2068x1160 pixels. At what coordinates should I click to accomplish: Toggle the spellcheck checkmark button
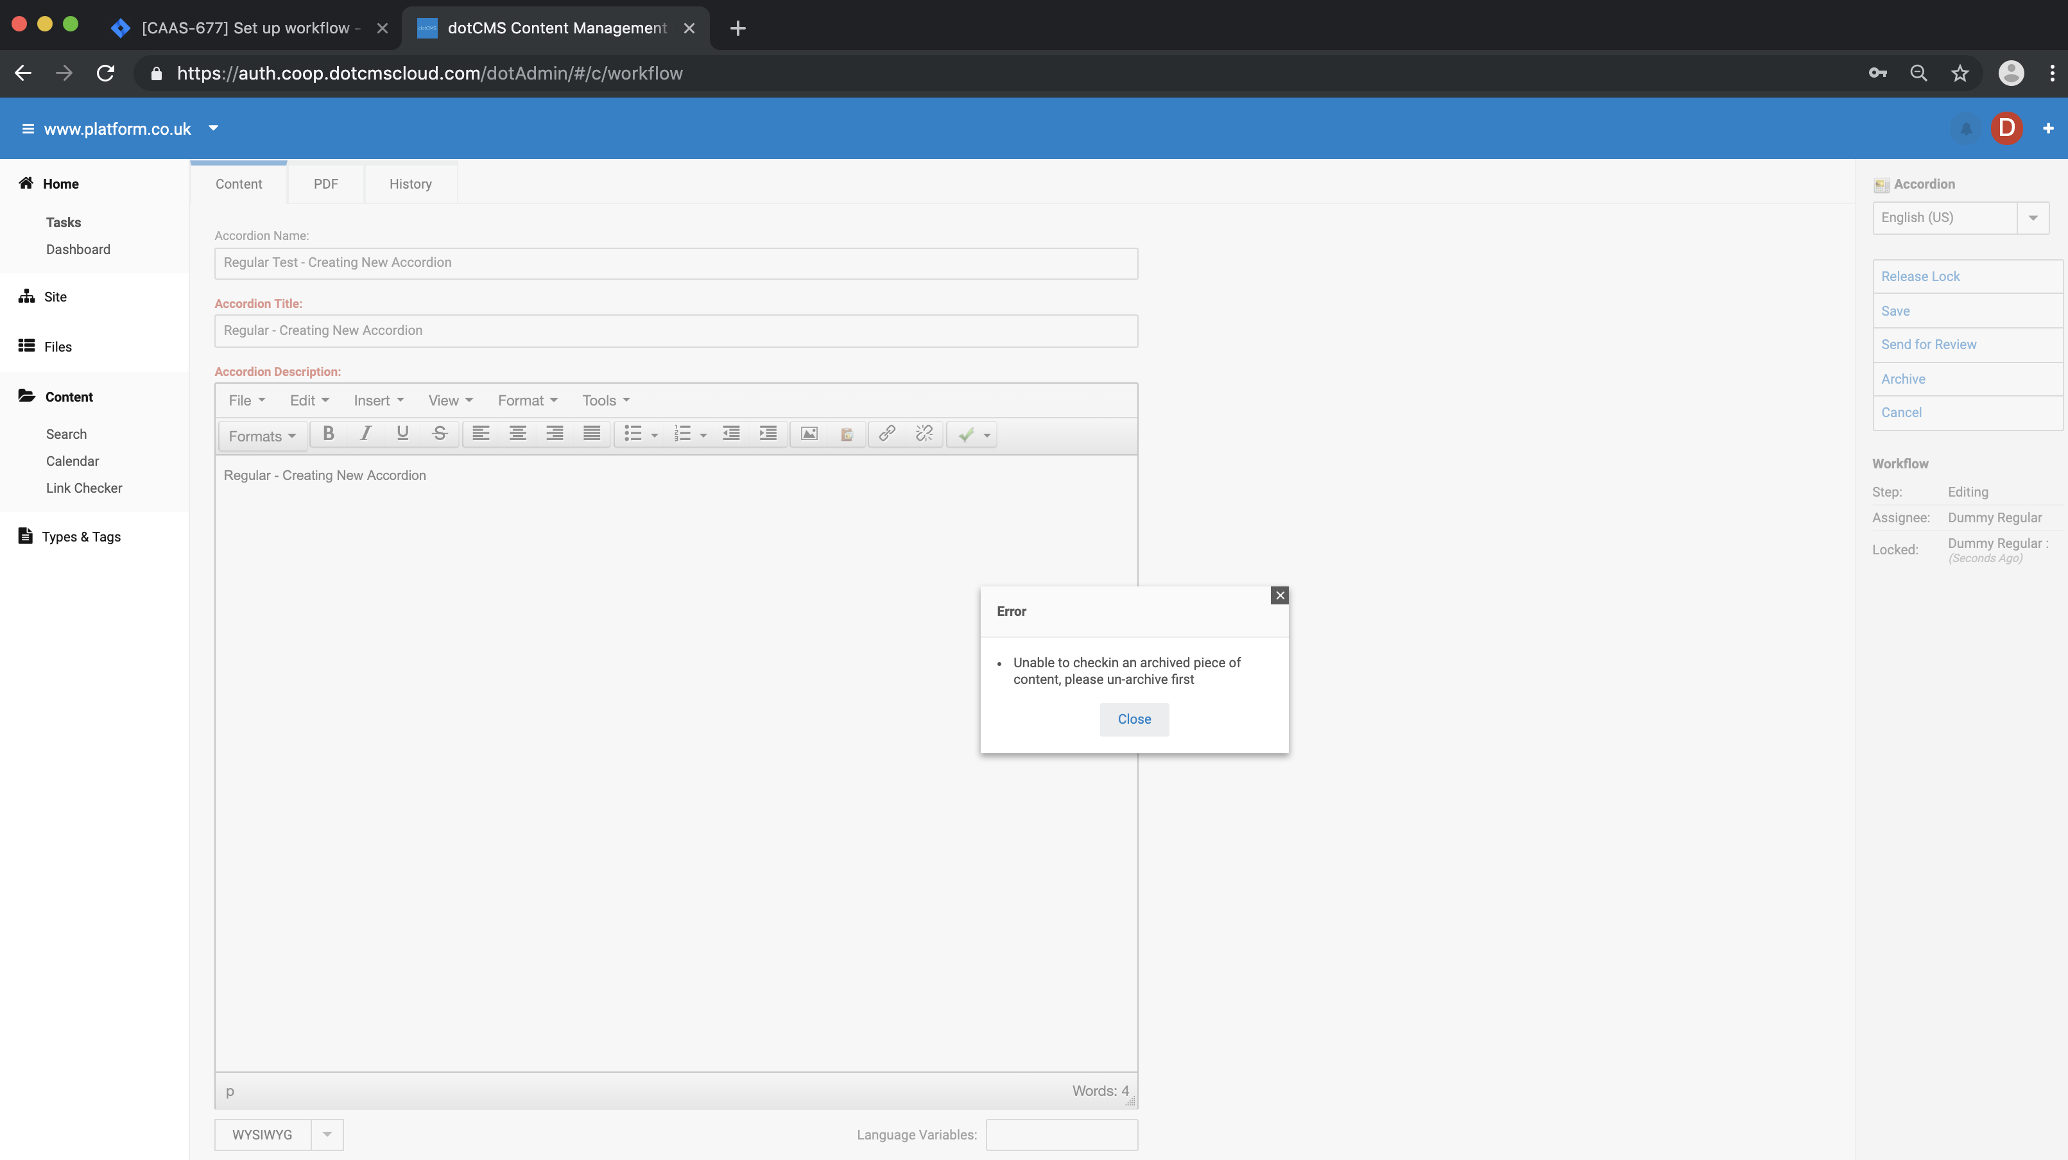(x=966, y=435)
